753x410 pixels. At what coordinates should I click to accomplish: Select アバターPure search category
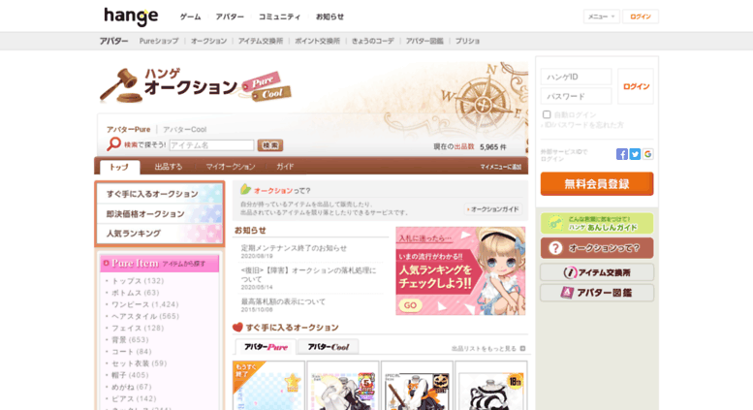[x=128, y=129]
